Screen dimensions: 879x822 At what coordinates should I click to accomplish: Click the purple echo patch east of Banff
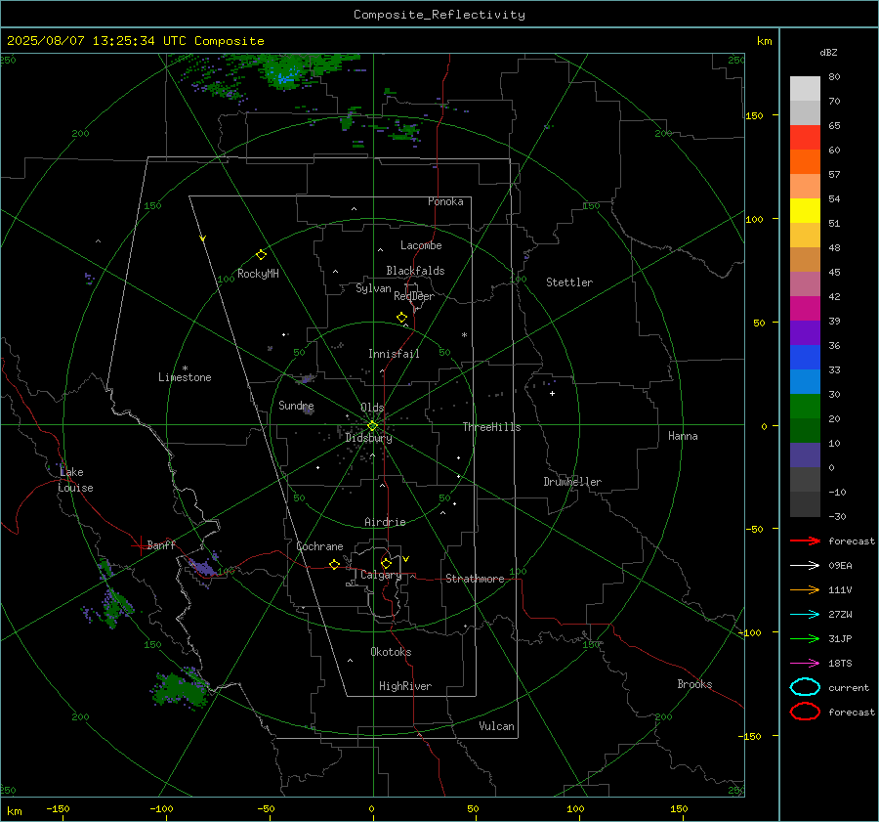203,566
